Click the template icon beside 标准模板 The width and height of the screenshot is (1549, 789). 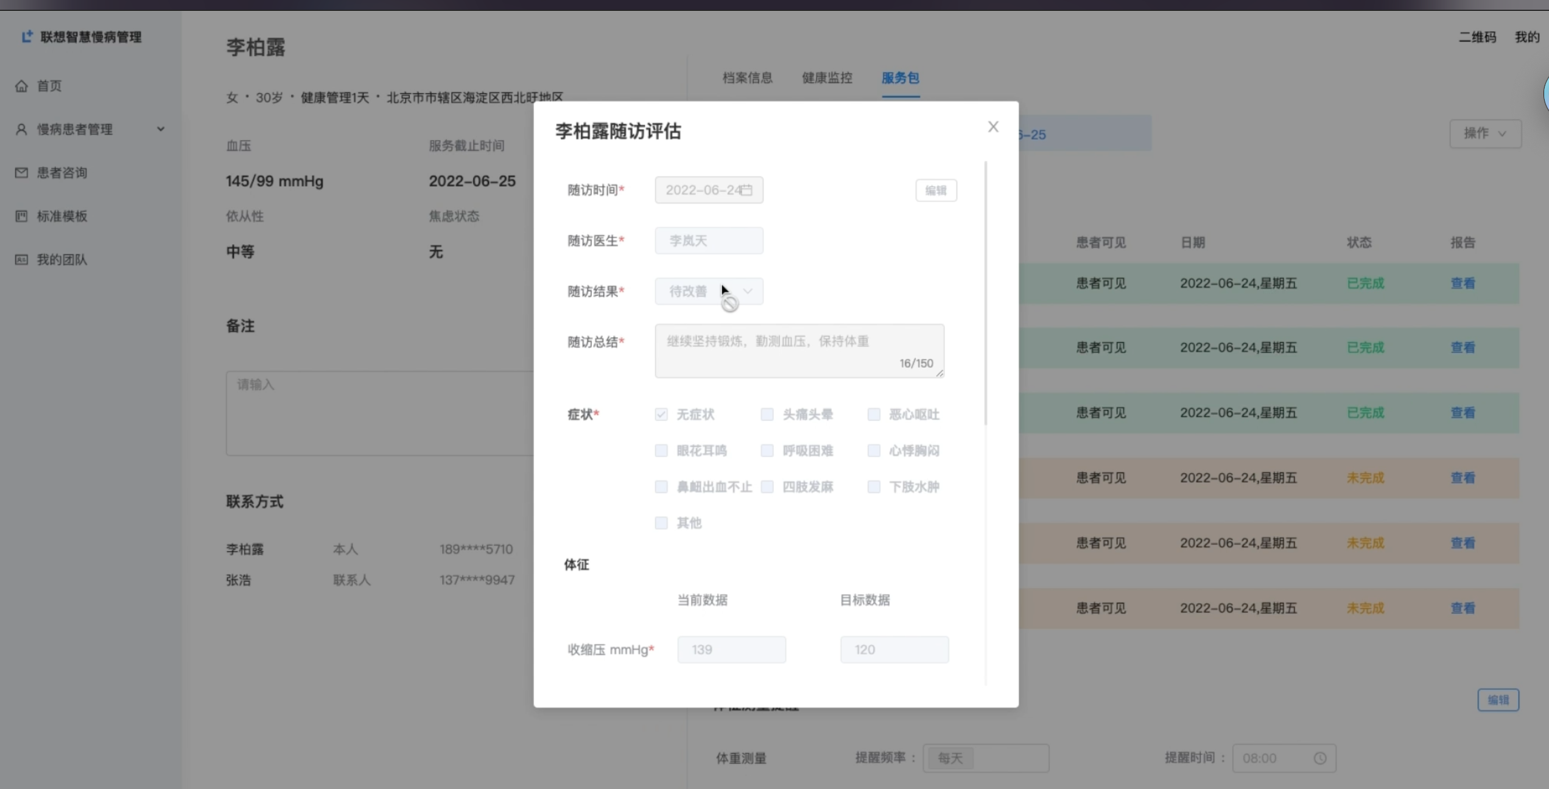21,216
